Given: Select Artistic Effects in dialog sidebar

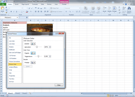Looking at the screenshot, I should click(13, 67).
